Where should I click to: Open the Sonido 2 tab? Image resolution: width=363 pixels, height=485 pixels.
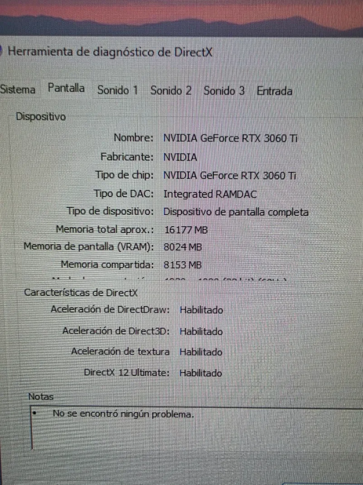coord(171,90)
